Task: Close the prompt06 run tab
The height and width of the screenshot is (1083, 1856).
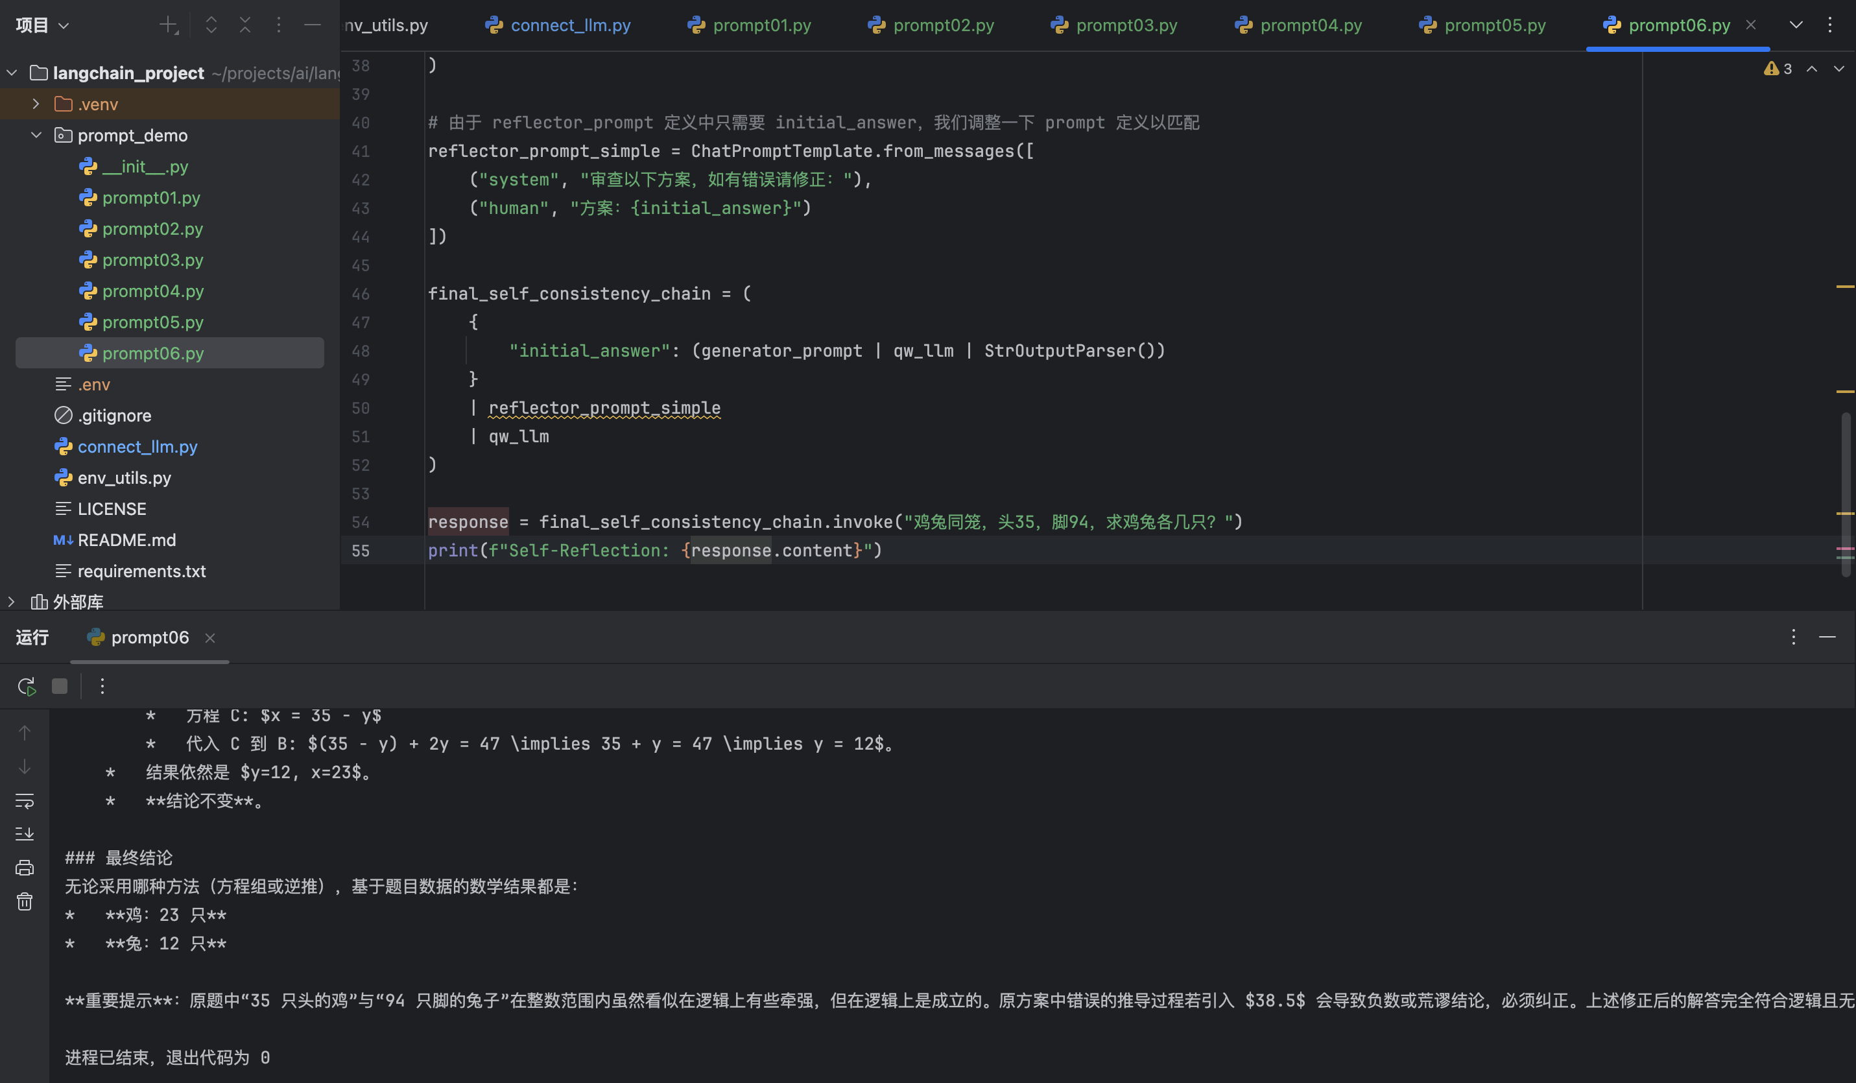Action: [210, 638]
